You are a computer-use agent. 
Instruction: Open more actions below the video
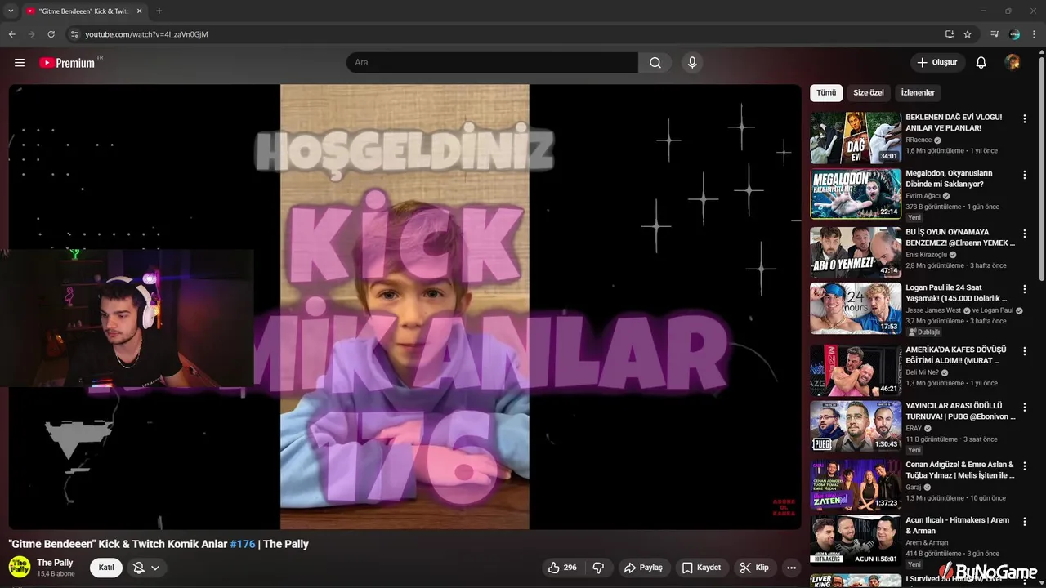pos(790,568)
